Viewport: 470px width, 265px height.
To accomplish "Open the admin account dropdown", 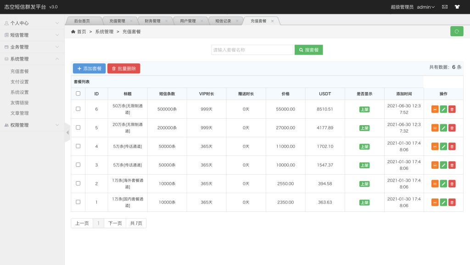I will pyautogui.click(x=425, y=7).
